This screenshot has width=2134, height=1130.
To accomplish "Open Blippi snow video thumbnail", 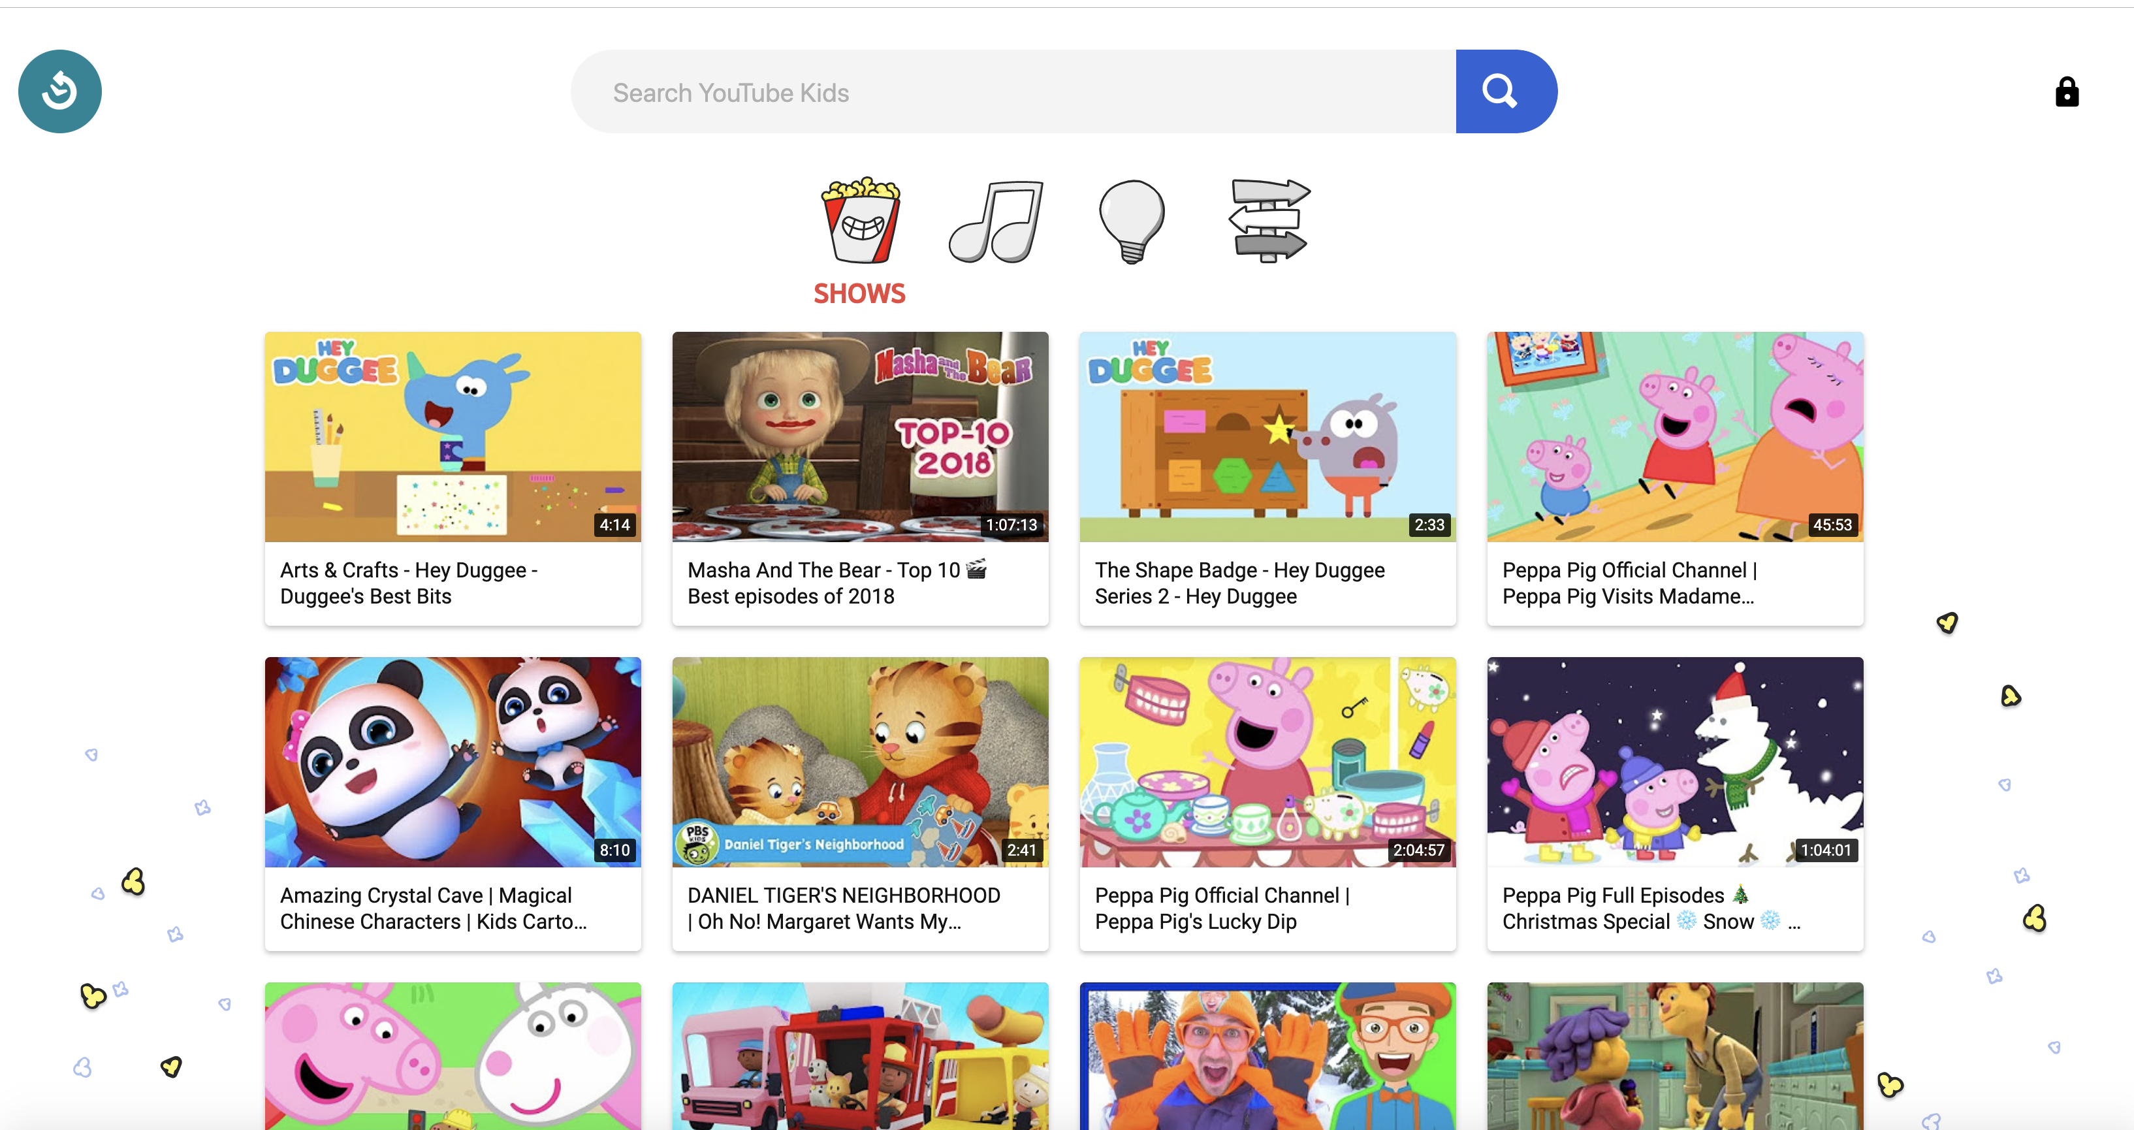I will point(1267,1056).
